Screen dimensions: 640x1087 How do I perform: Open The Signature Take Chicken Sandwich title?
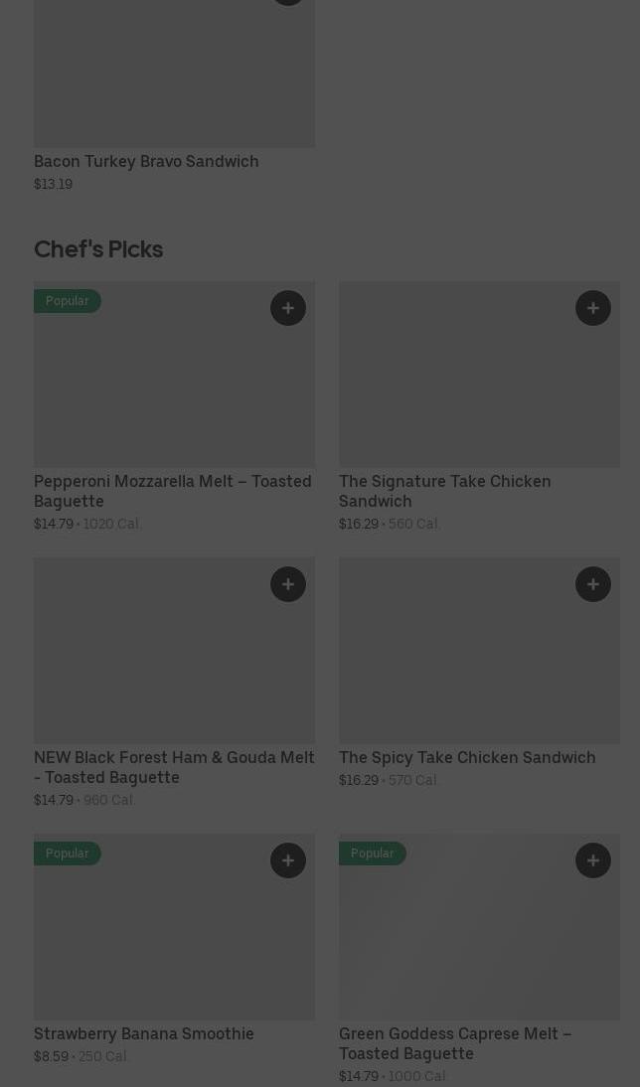[x=444, y=491]
